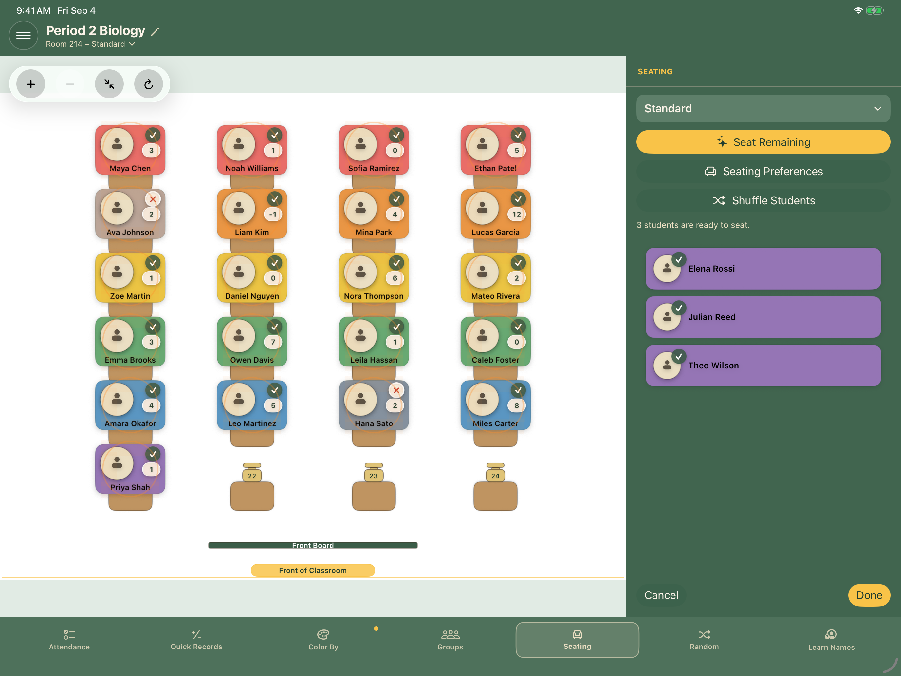Switch to Groups tab

[450, 640]
